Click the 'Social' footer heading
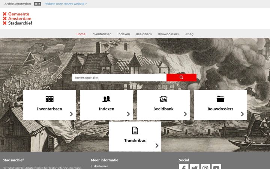Screen dimensions: 270x169 point(184,160)
